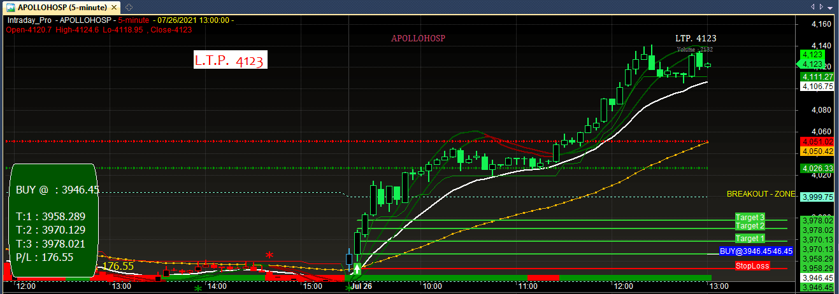The width and height of the screenshot is (839, 294).
Task: Click the Target 3 line label
Action: point(749,218)
